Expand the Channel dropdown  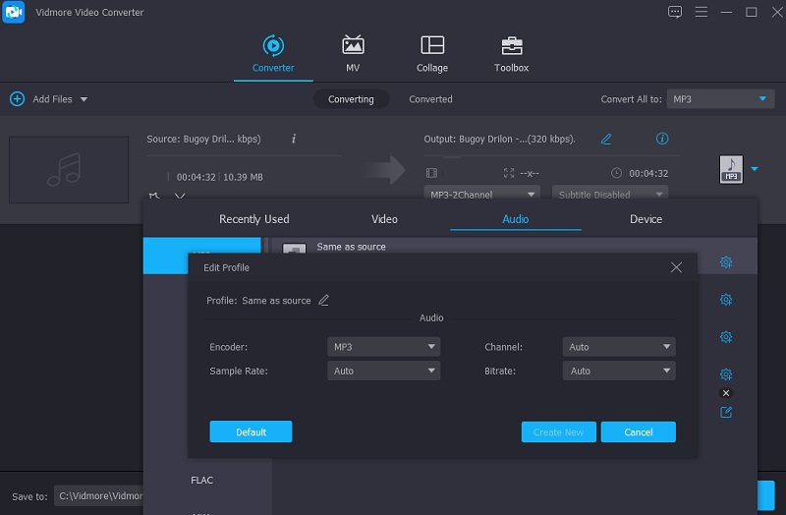point(619,347)
